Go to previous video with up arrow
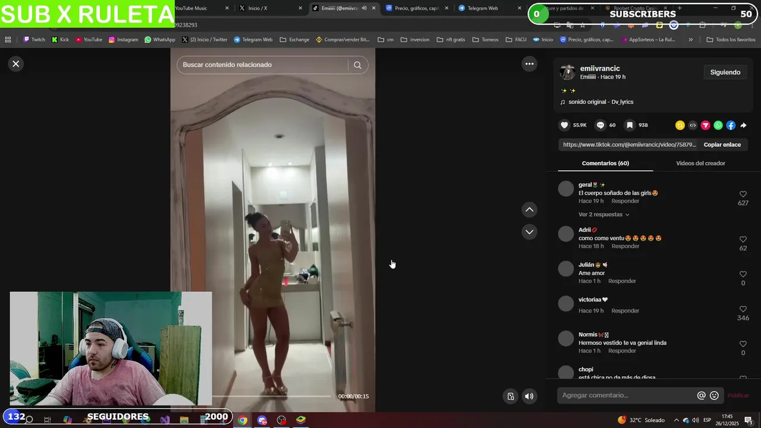 point(529,209)
